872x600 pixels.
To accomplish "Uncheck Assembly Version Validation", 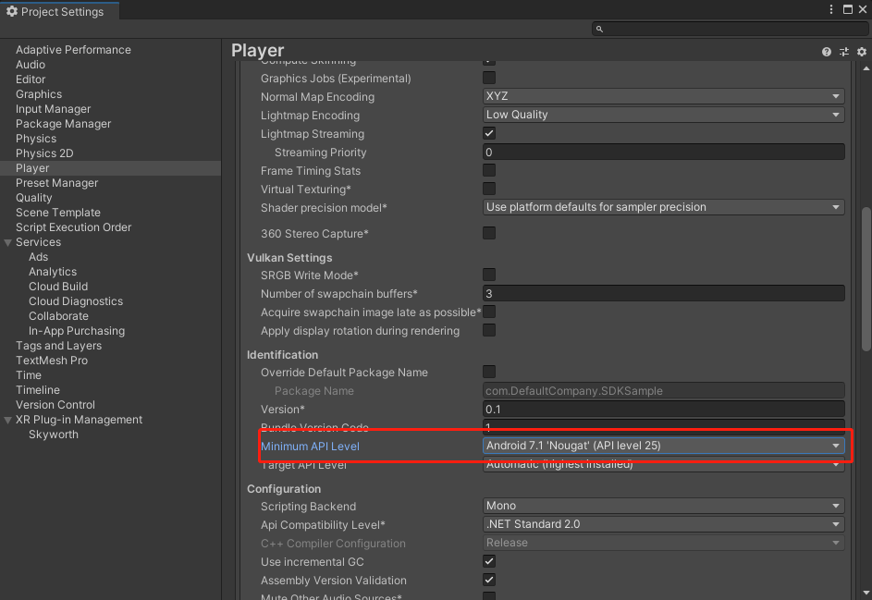I will [489, 580].
